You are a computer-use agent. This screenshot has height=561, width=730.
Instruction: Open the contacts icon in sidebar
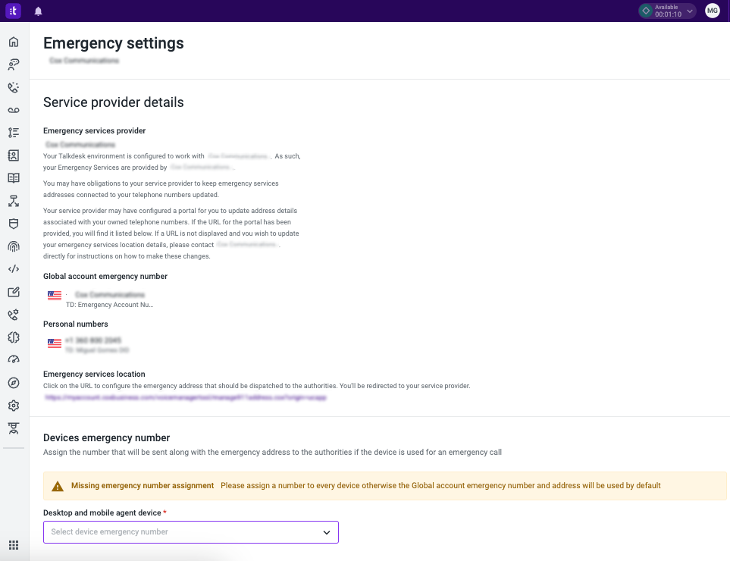(x=14, y=155)
